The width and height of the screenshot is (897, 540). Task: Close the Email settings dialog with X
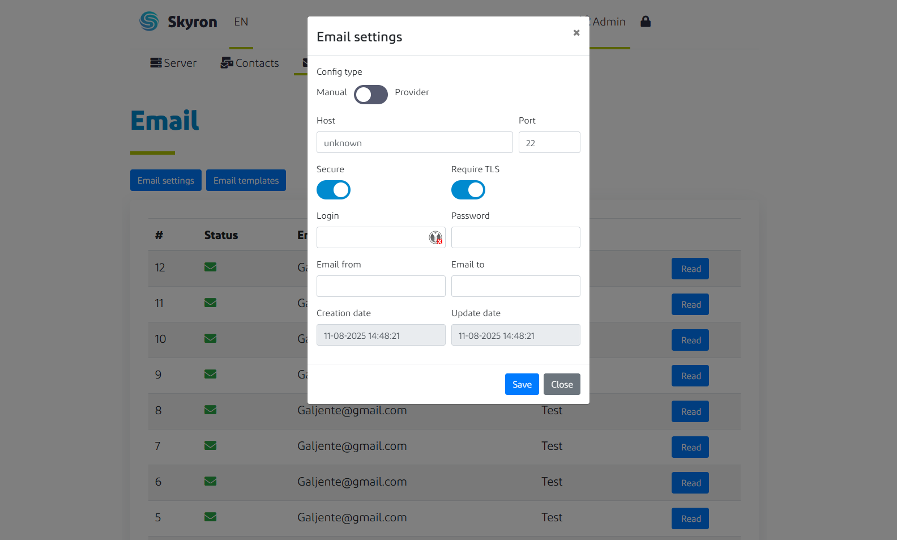point(576,33)
